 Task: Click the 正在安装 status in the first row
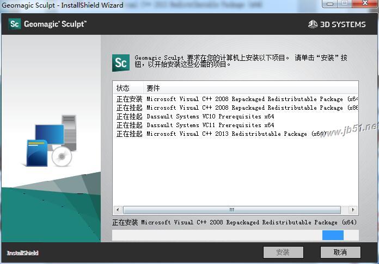129,99
